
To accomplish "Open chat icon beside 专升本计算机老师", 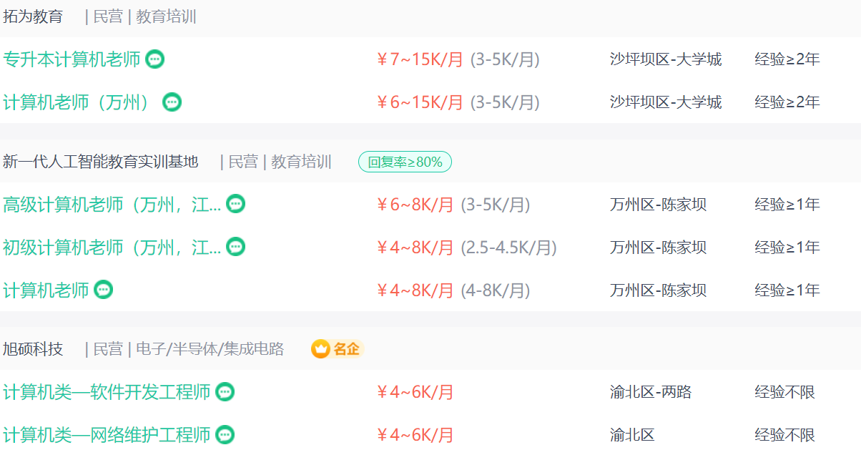I will click(155, 59).
